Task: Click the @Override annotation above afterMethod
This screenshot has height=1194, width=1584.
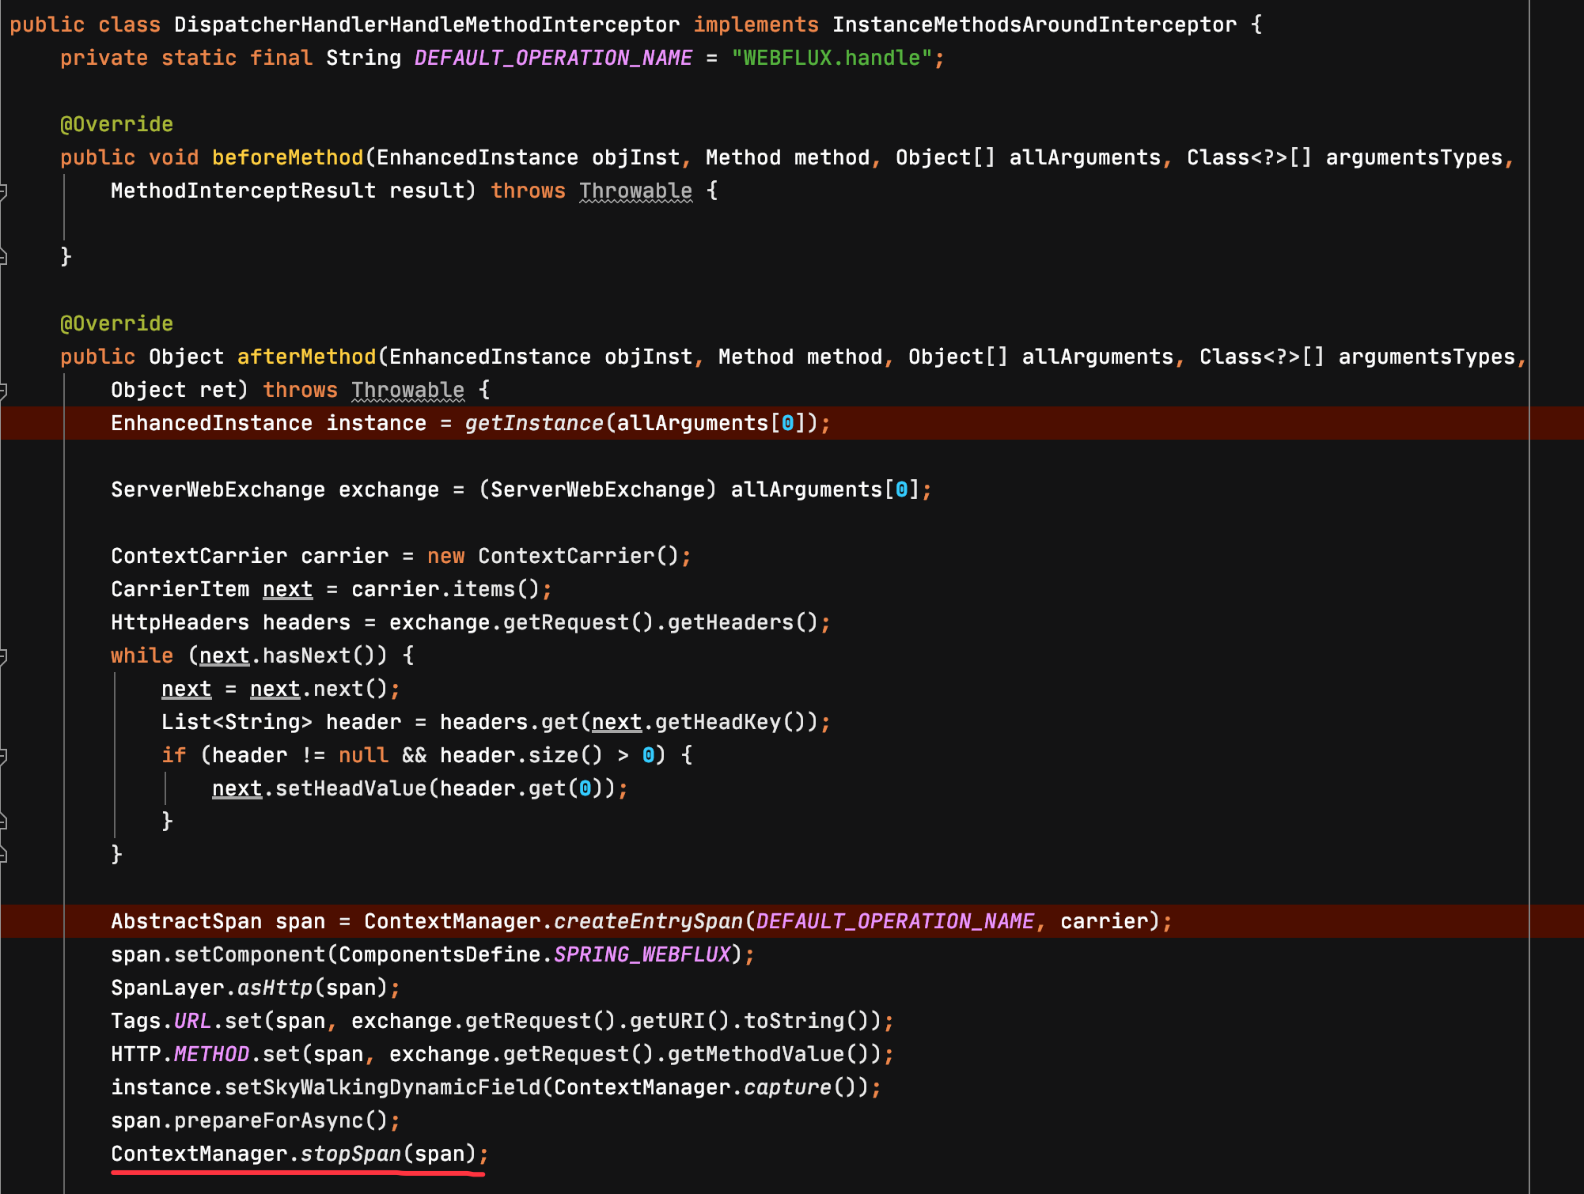Action: (116, 323)
